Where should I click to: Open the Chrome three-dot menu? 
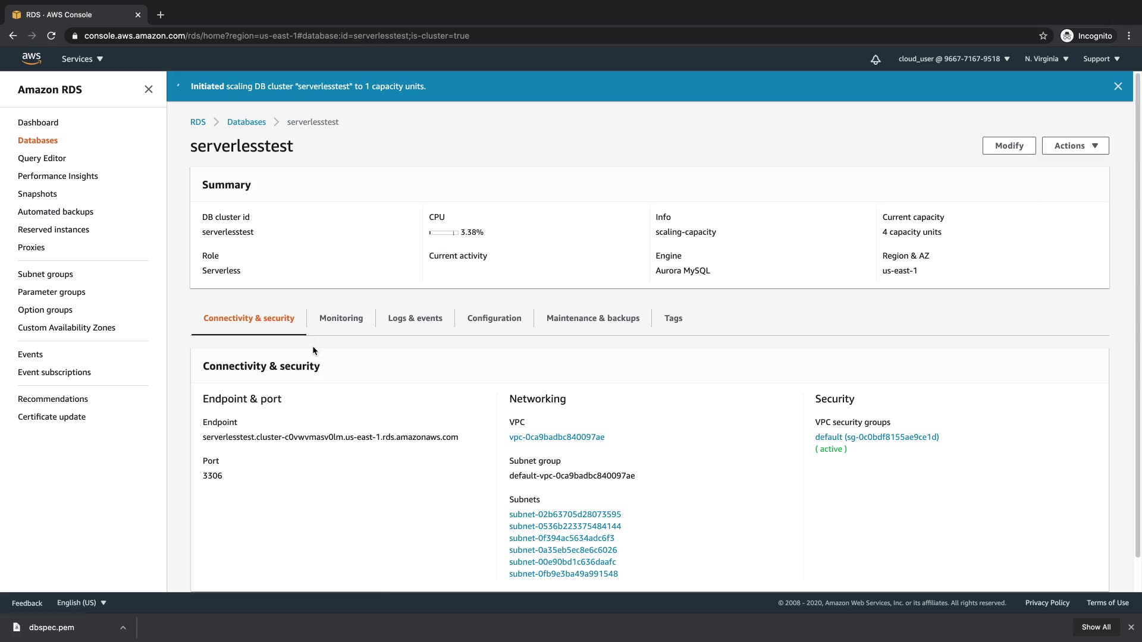click(1129, 36)
